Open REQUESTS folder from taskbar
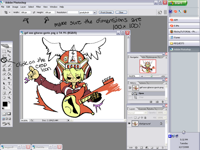The height and width of the screenshot is (150, 200). (x=184, y=43)
